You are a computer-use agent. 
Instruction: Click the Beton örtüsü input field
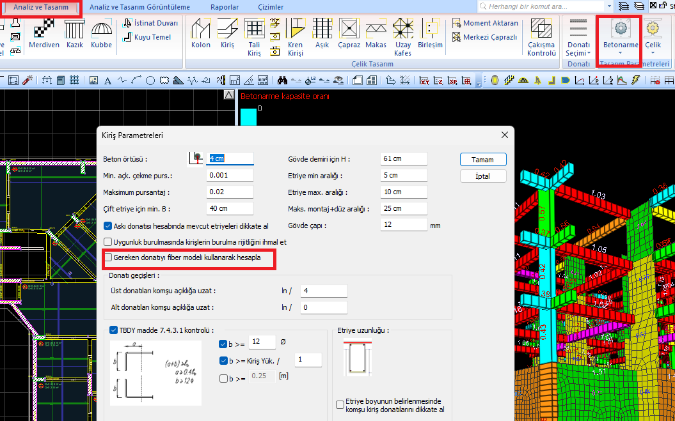[x=230, y=158]
